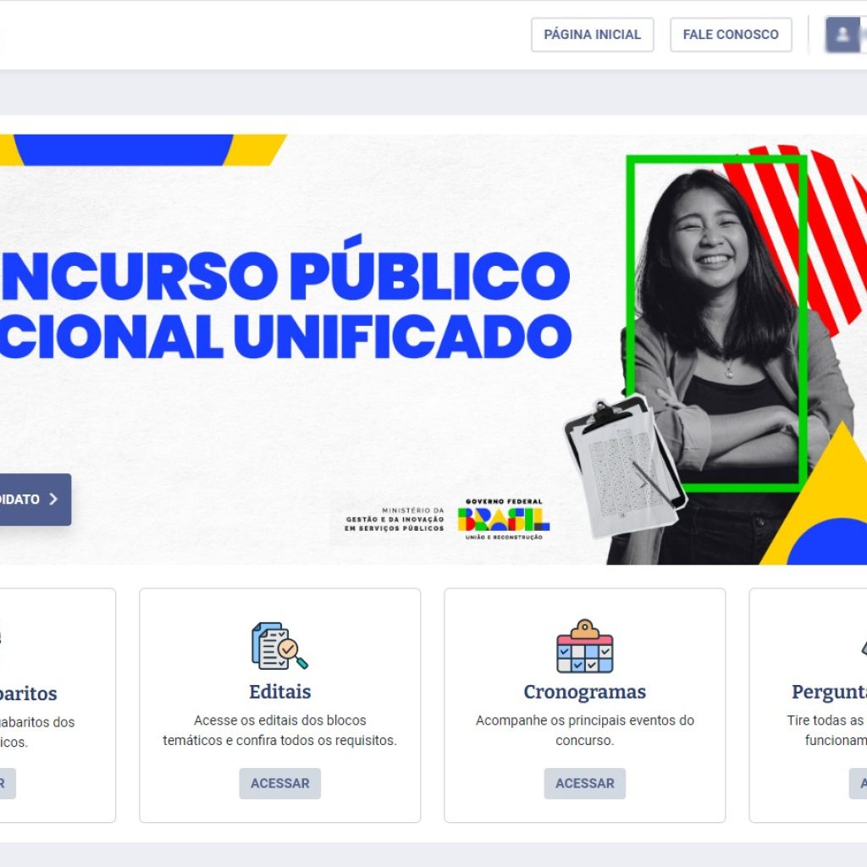Click the clipboard answer sheet image
The height and width of the screenshot is (867, 867).
626,467
